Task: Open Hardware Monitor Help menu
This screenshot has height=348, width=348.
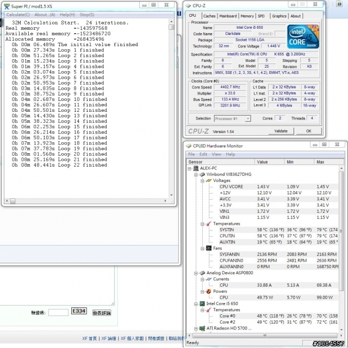Action: coord(231,154)
